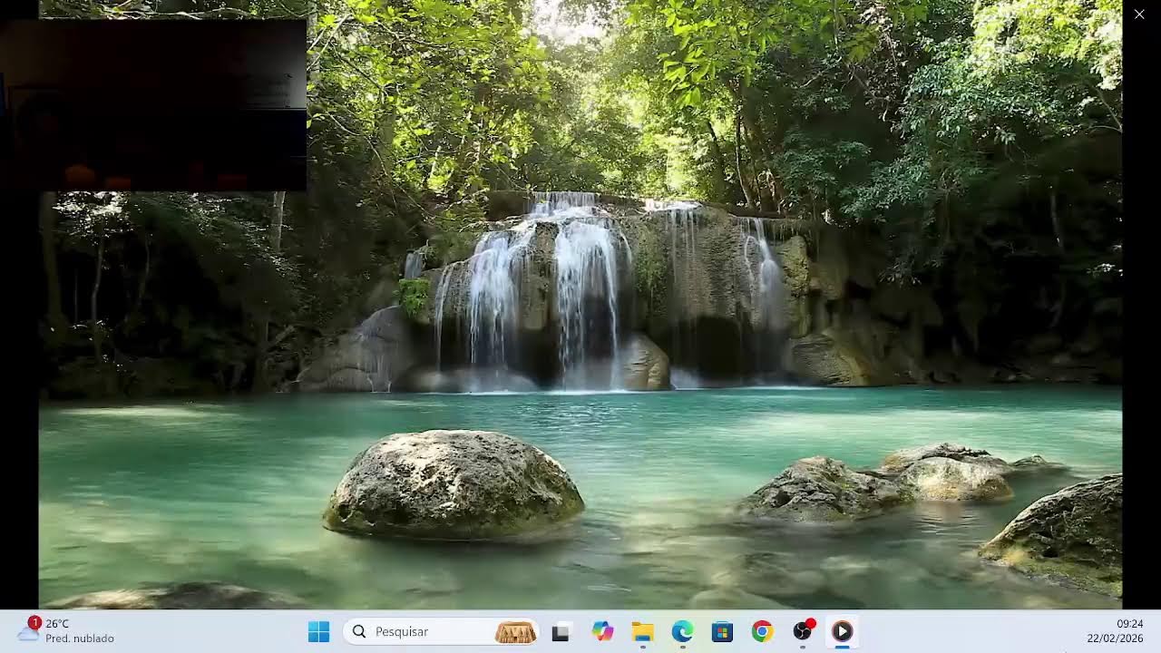The height and width of the screenshot is (653, 1161).
Task: Open the Task View icon
Action: click(x=561, y=632)
